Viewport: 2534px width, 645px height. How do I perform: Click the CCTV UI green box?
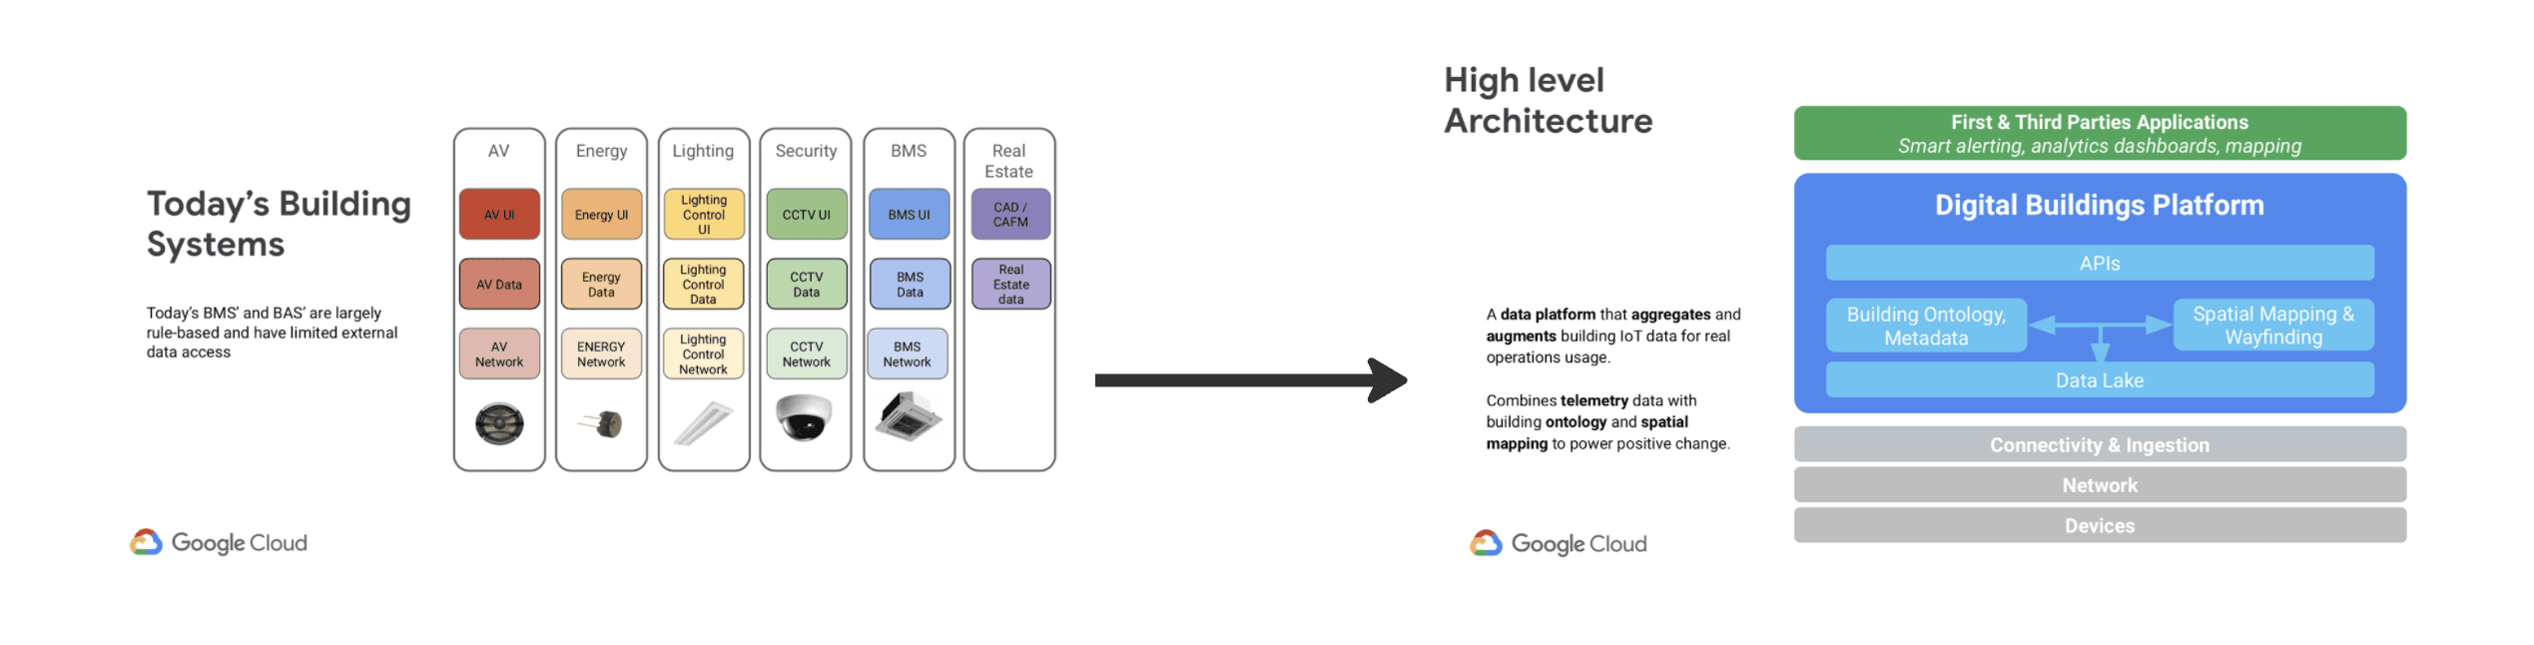click(x=807, y=215)
